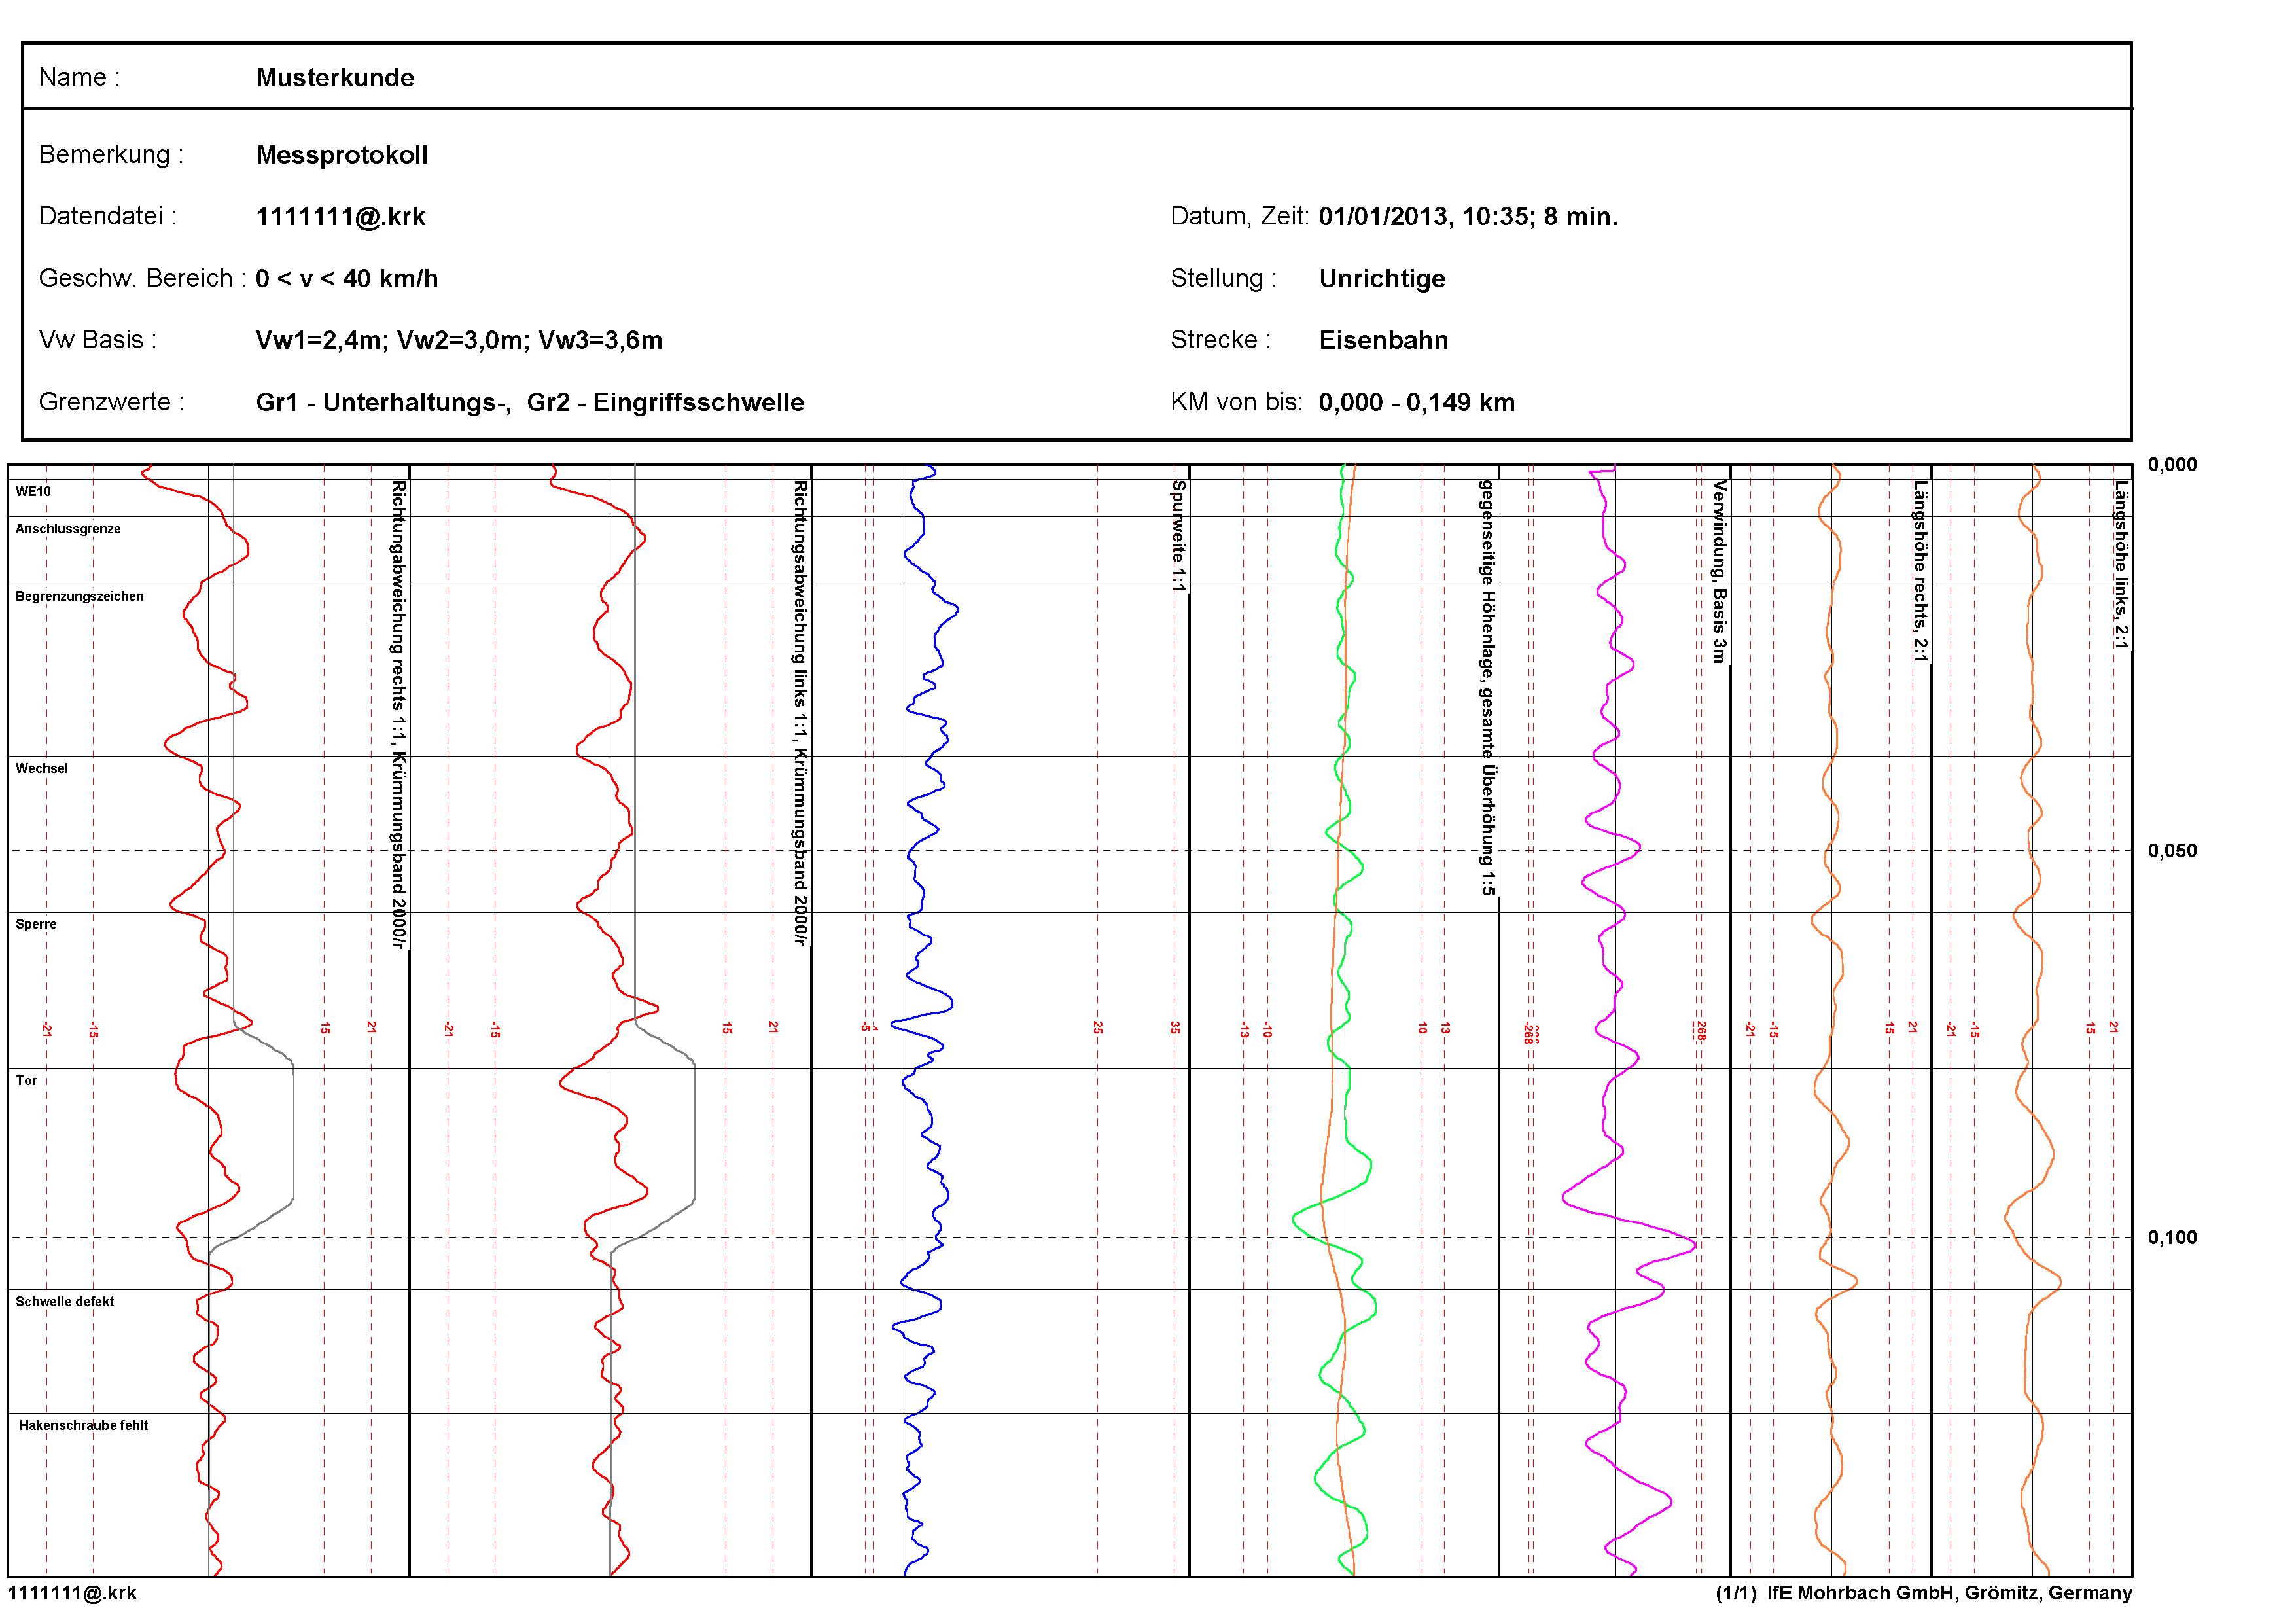The height and width of the screenshot is (1623, 2296).
Task: Click the 0,100 kilometer axis label
Action: point(2172,1238)
